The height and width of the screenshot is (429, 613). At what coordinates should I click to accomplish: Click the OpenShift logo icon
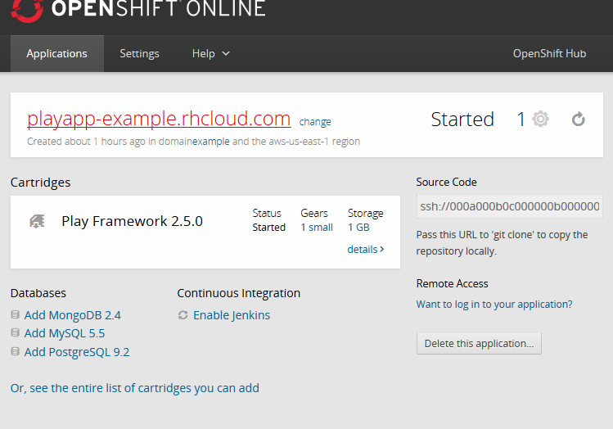[26, 11]
